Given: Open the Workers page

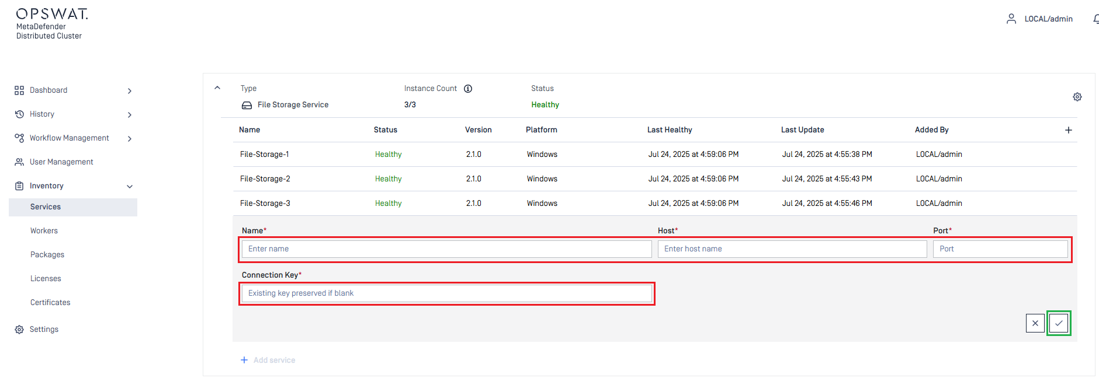Looking at the screenshot, I should click(44, 231).
